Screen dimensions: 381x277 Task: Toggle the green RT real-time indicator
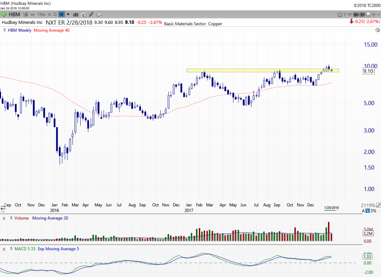click(350, 14)
